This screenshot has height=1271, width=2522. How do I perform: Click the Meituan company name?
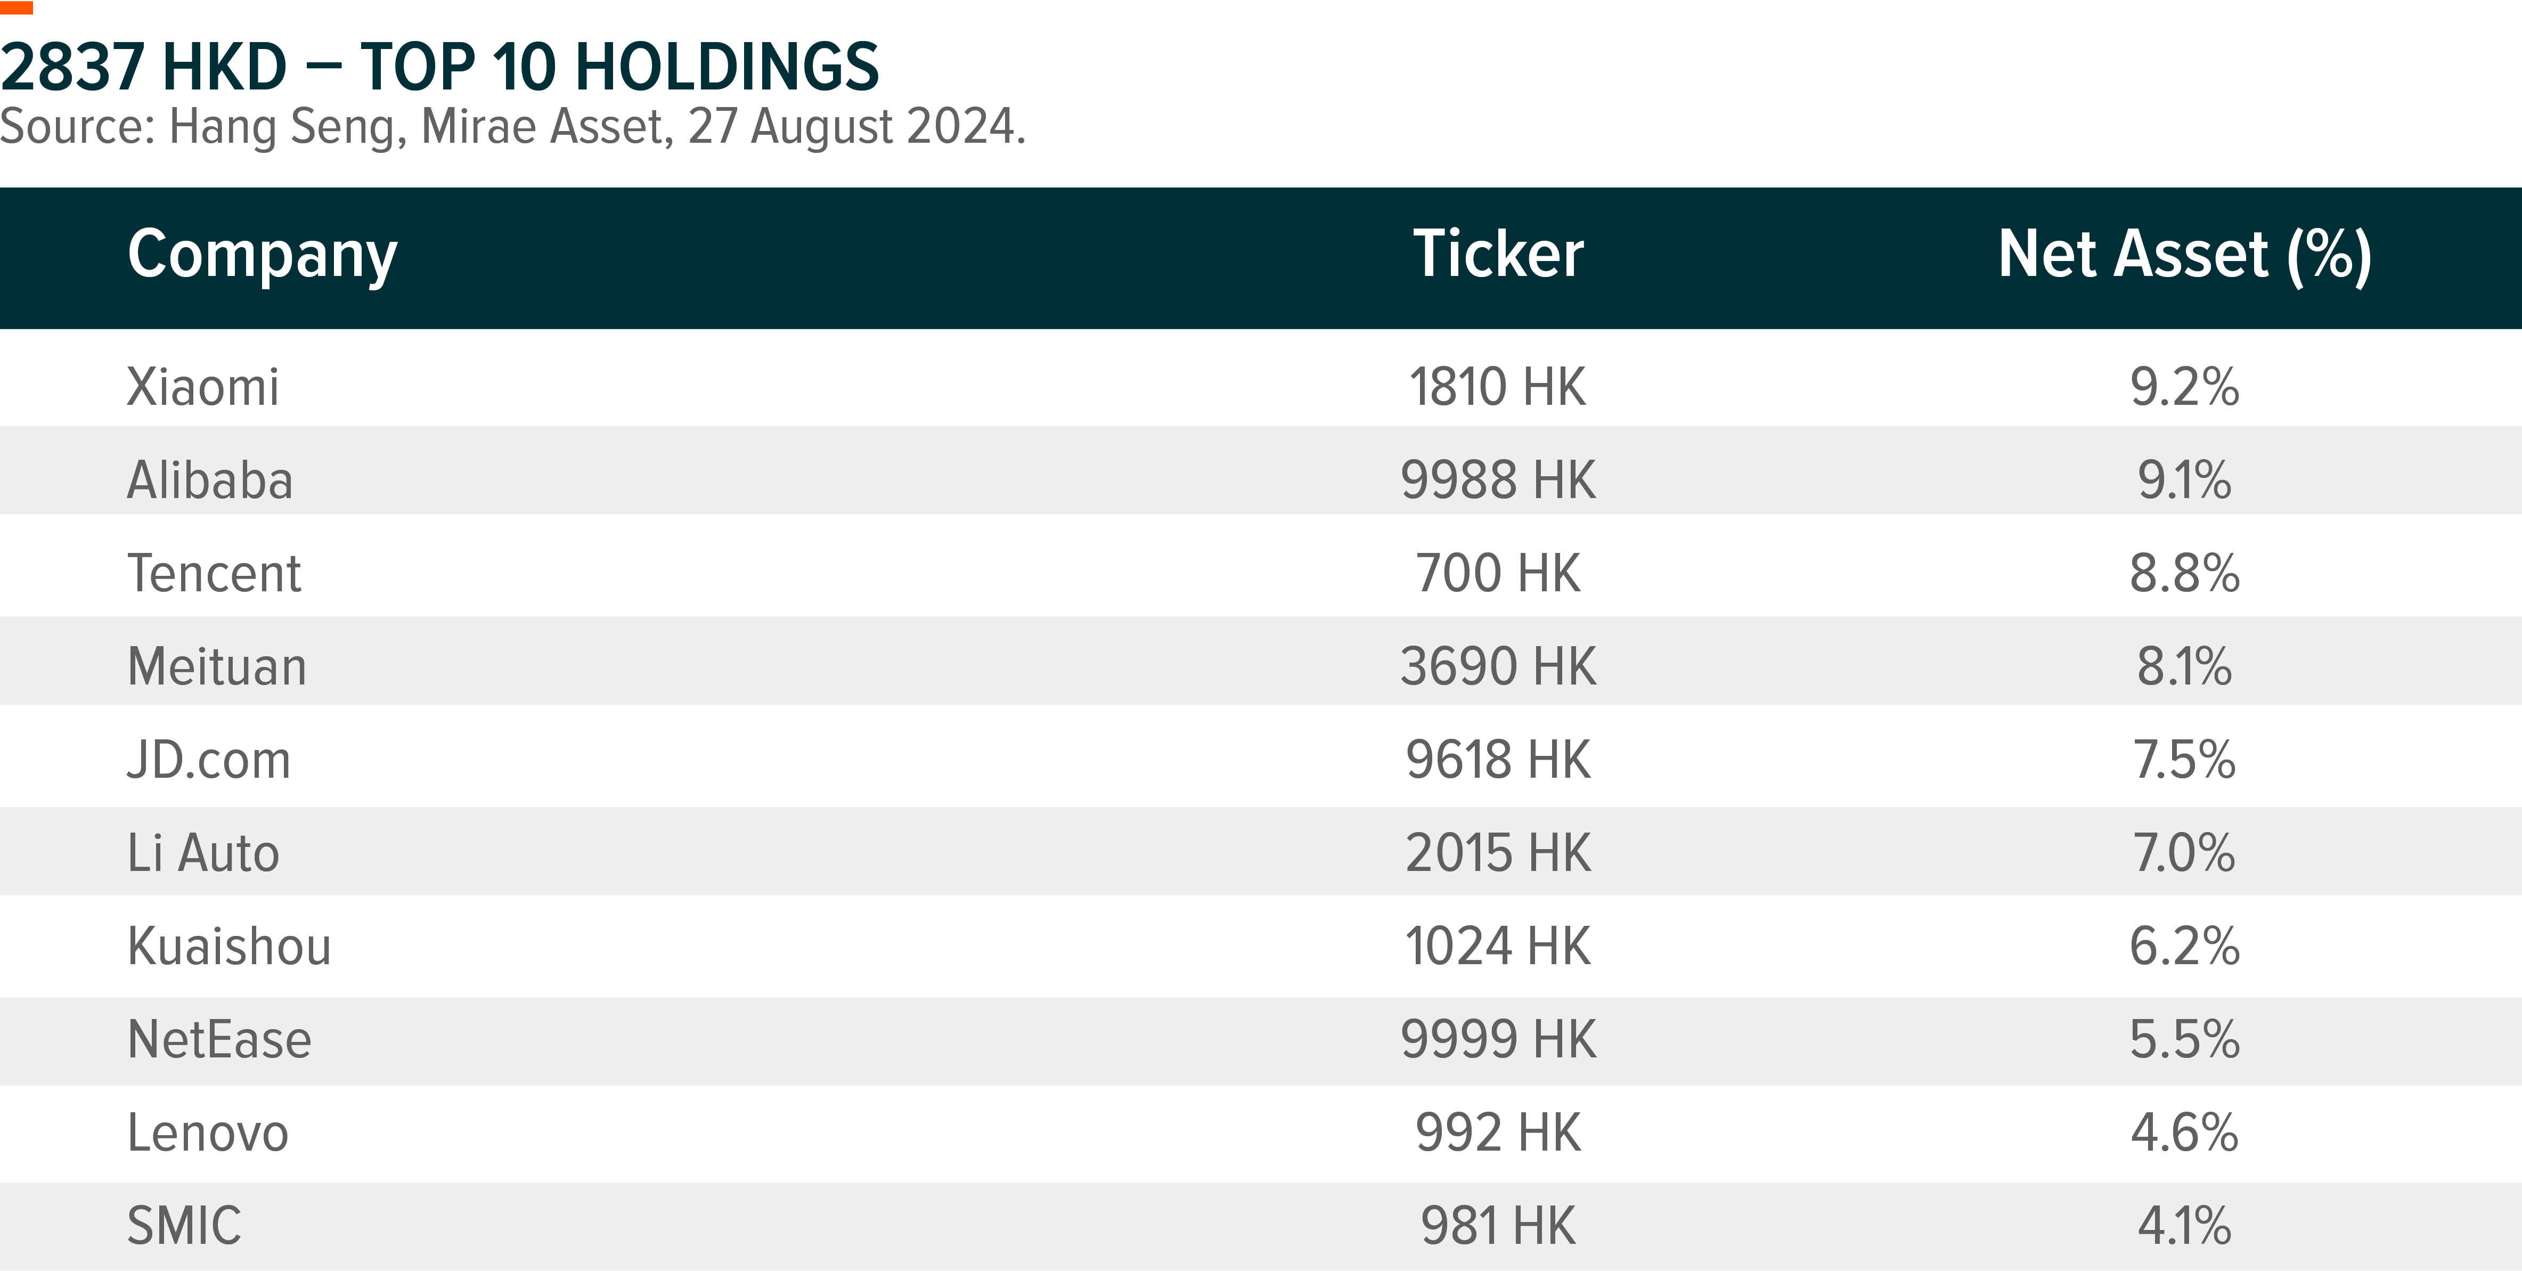pyautogui.click(x=217, y=666)
